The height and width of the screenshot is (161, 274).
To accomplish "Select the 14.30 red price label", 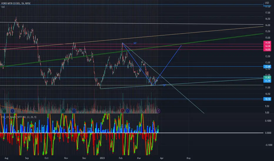I will click(x=267, y=46).
